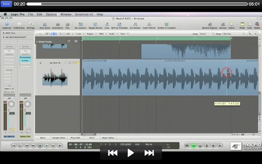Screen dimensions: 262x164
Task: Click the Bounce toolbar icon
Action: (223, 24)
